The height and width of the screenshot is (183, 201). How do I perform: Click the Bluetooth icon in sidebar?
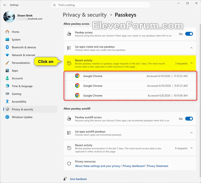(x=7, y=47)
